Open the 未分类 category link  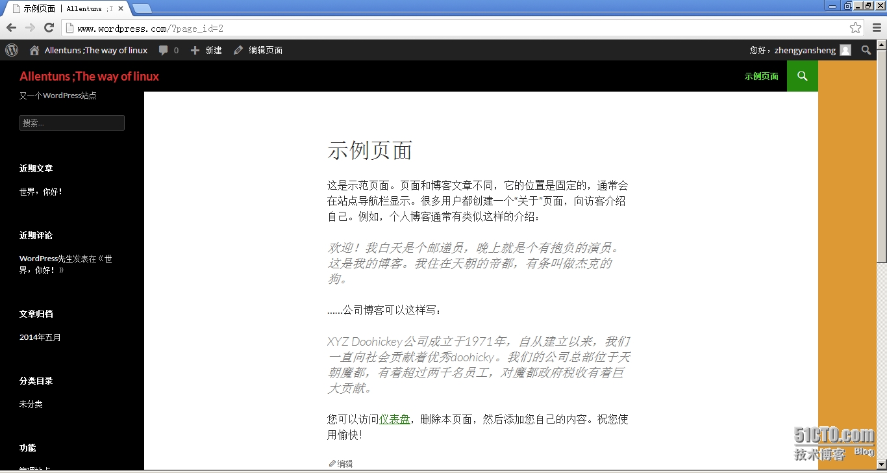click(31, 404)
